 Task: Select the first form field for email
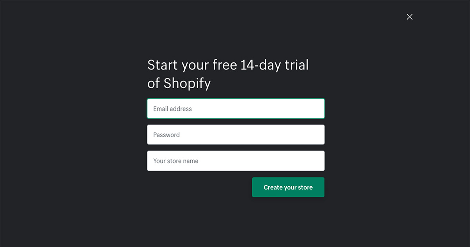(236, 109)
